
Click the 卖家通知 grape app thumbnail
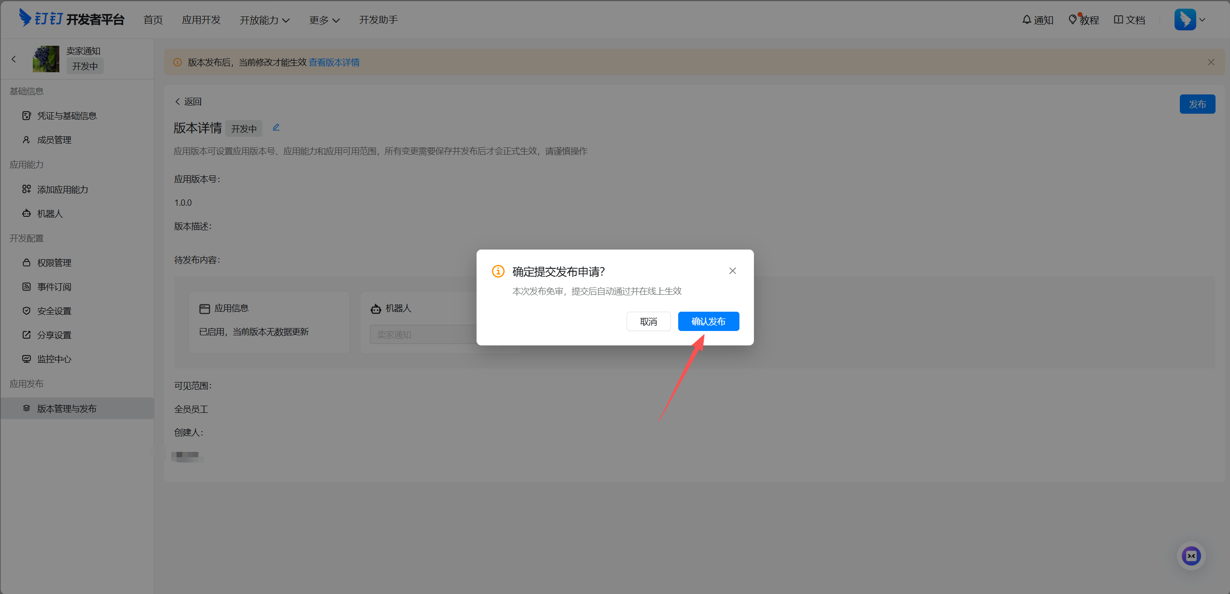46,59
